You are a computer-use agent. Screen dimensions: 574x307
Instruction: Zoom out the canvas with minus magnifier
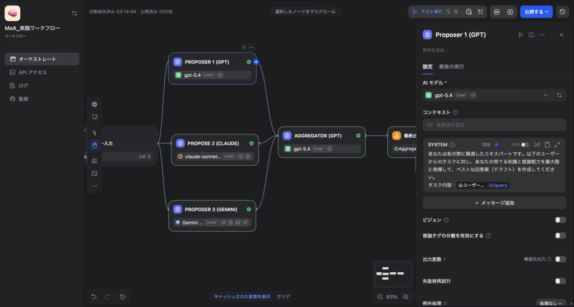click(380, 297)
